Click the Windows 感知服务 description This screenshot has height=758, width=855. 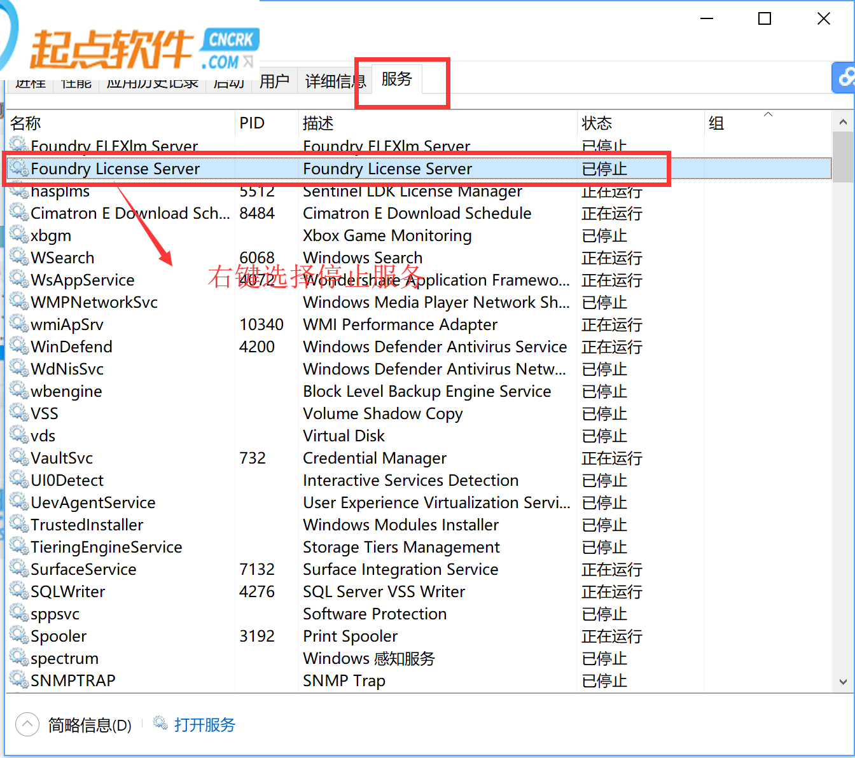369,658
